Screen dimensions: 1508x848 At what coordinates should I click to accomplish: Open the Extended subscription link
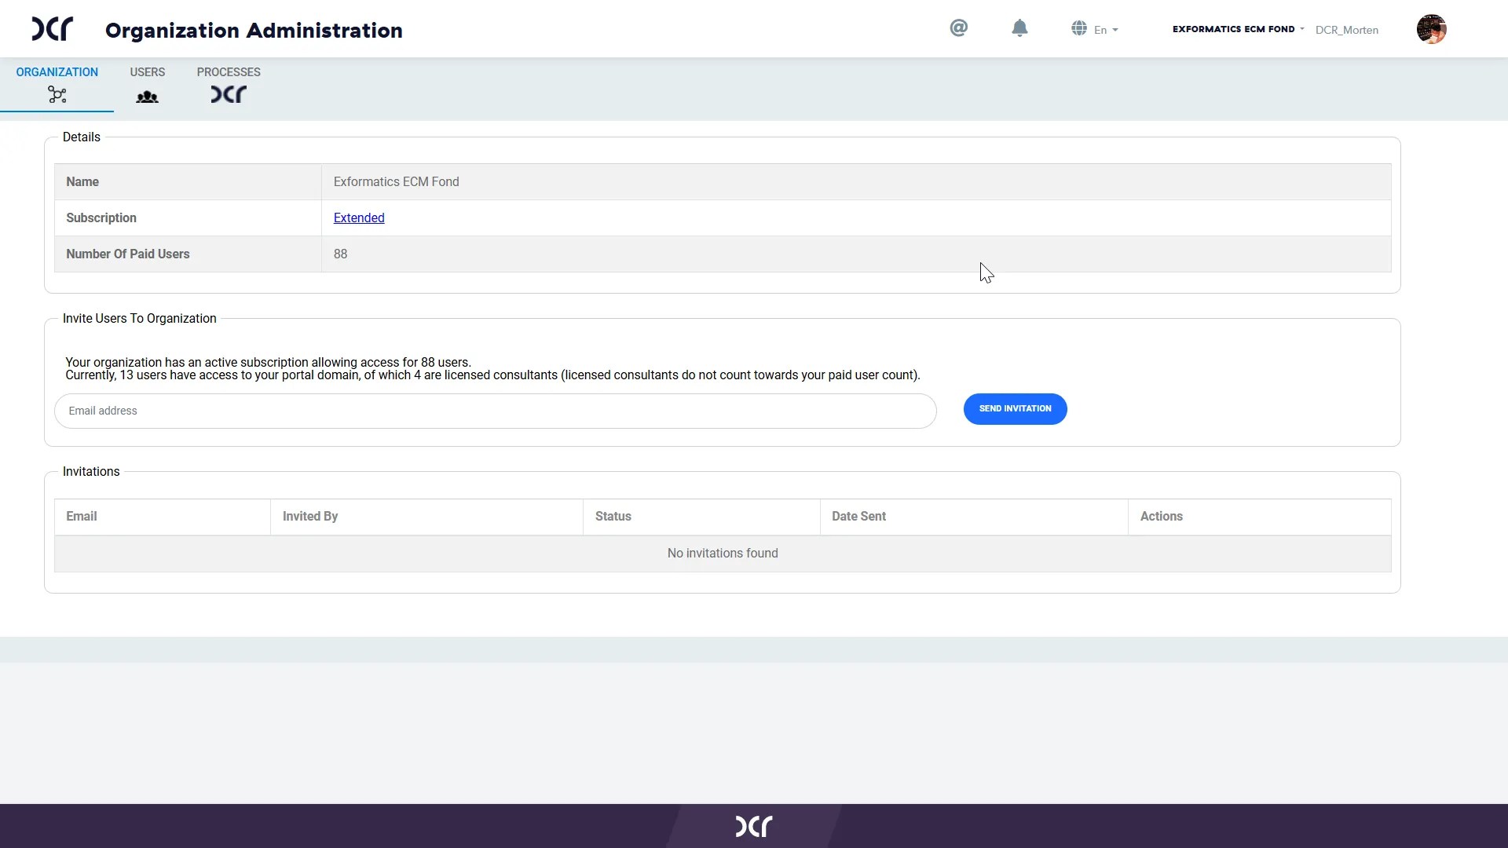359,218
